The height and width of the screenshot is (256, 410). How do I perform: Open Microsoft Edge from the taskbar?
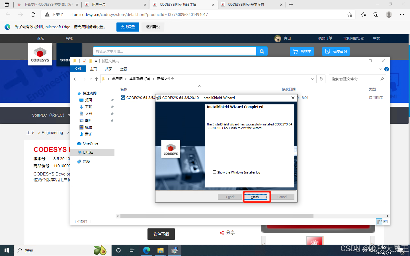(147, 250)
